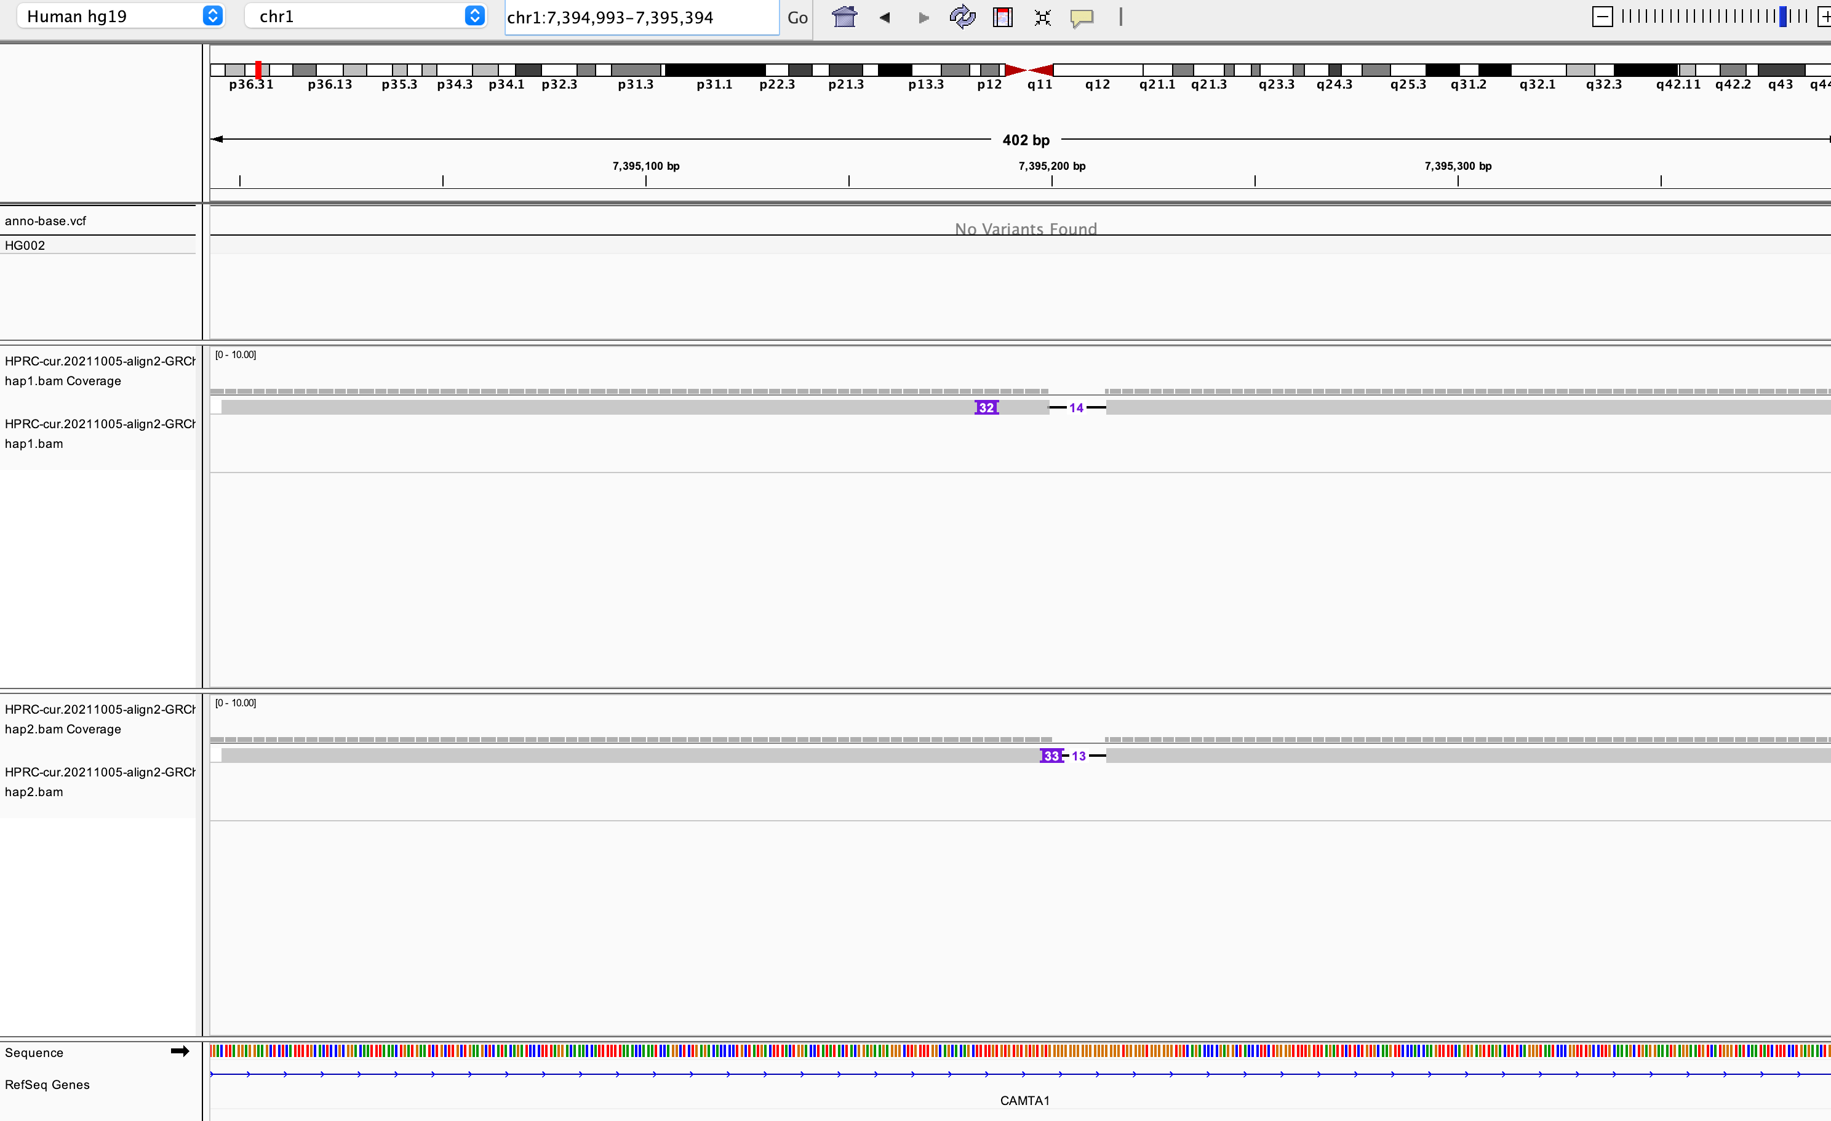The width and height of the screenshot is (1831, 1121).
Task: Click the purple insertion marker labeled 32
Action: (x=986, y=407)
